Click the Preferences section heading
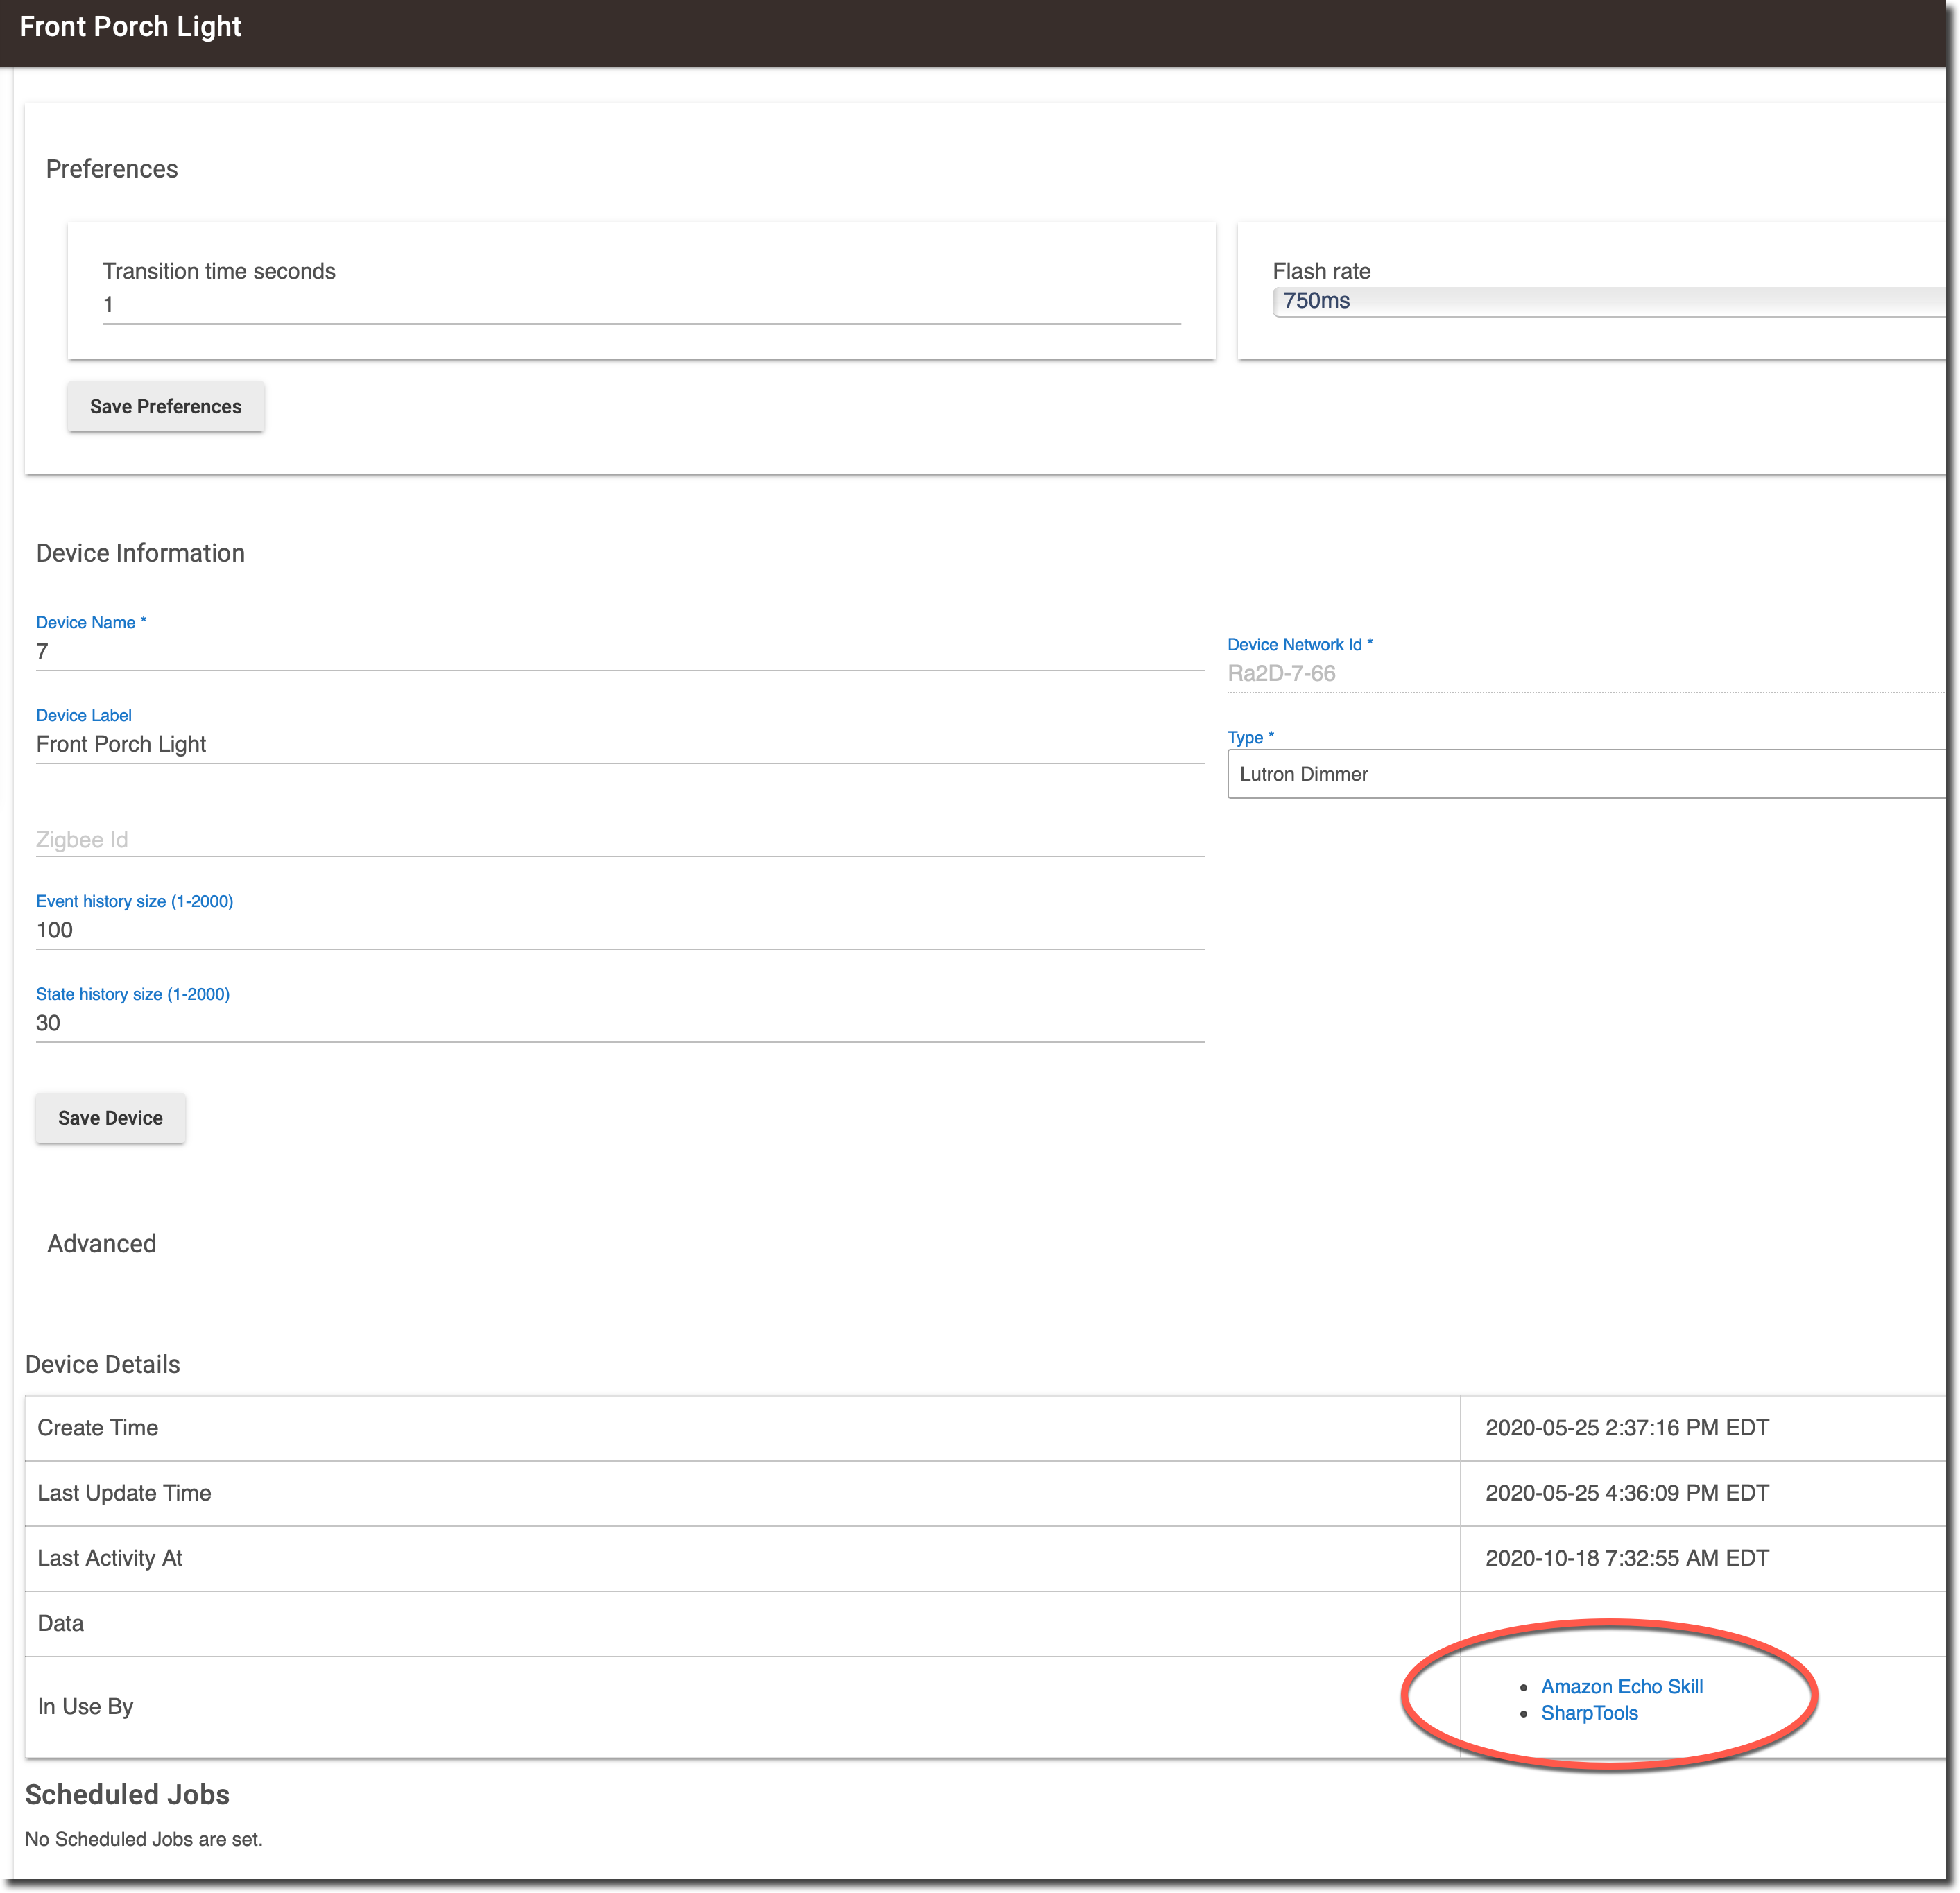 click(x=112, y=169)
